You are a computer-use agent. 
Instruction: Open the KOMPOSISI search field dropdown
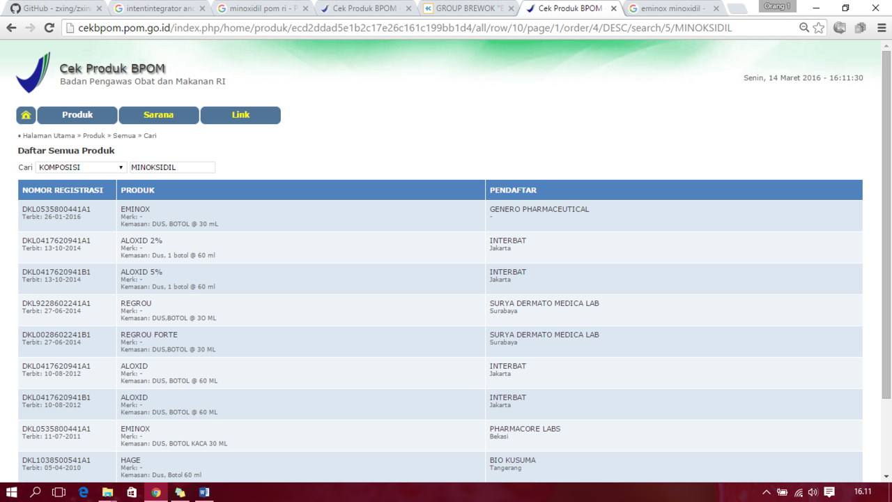pos(81,167)
